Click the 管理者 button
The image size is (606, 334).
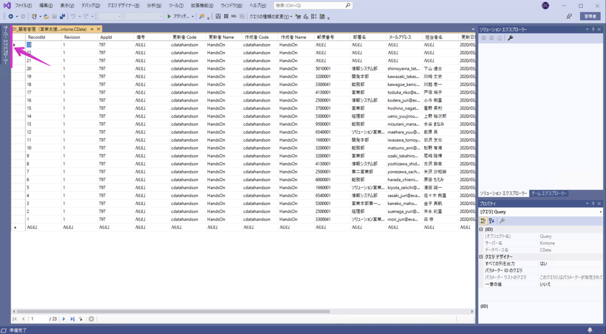[590, 16]
